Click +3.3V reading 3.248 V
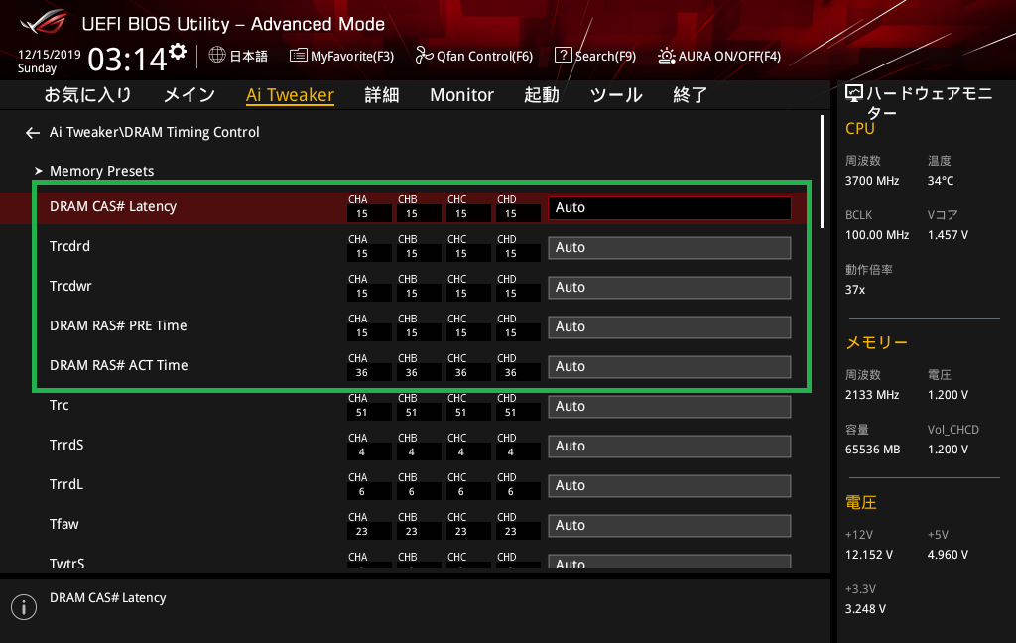The height and width of the screenshot is (643, 1016). (865, 609)
